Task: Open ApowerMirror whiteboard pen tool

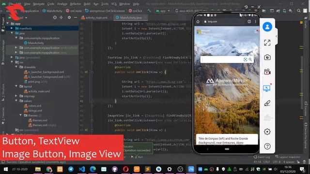Action: pos(267,103)
